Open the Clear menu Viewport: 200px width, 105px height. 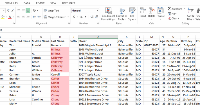tap(174, 19)
